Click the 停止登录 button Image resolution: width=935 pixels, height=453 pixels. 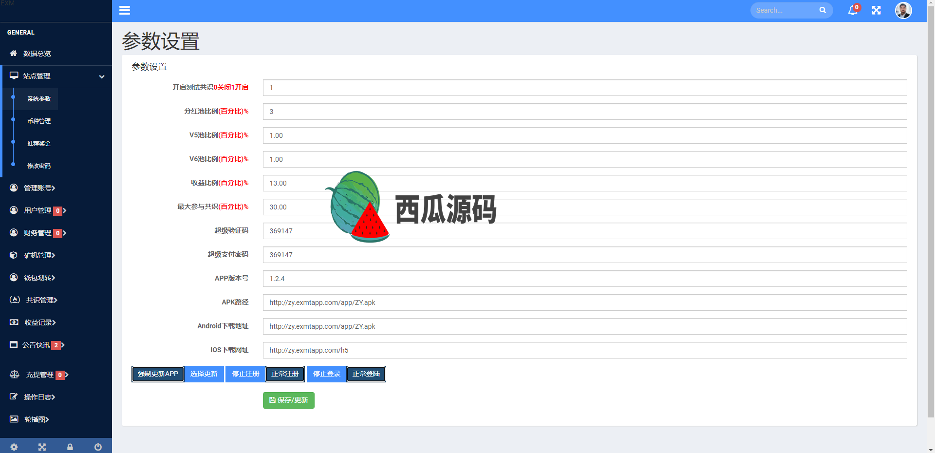click(x=327, y=374)
